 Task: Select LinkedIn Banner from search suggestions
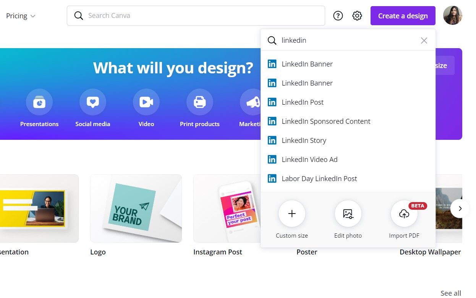(x=307, y=64)
